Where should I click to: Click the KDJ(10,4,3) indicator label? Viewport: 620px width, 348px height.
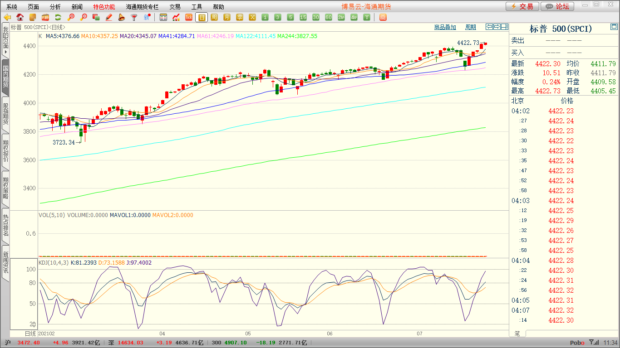pyautogui.click(x=53, y=262)
